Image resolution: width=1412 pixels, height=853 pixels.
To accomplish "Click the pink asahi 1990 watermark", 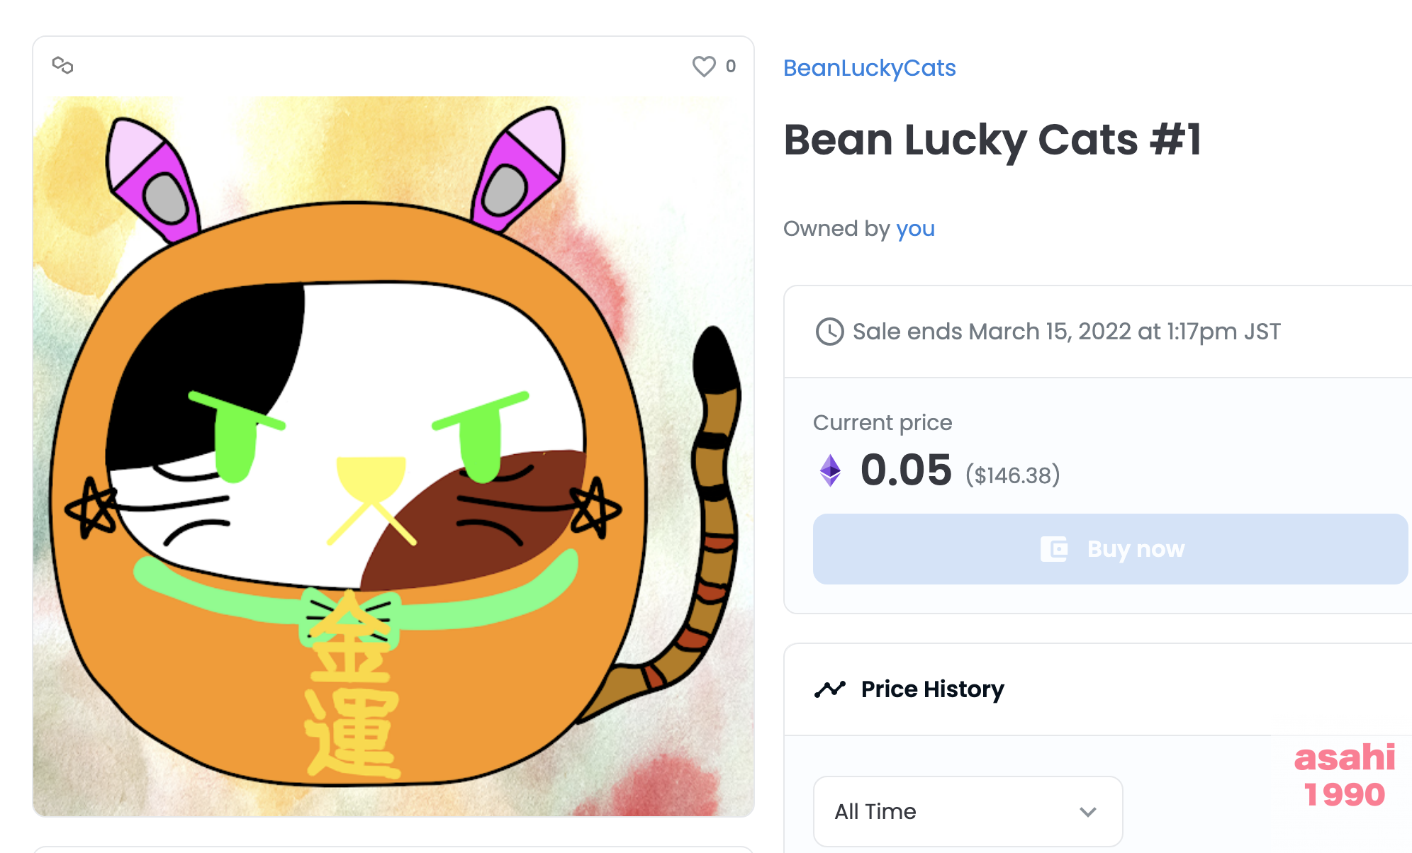I will click(x=1345, y=775).
